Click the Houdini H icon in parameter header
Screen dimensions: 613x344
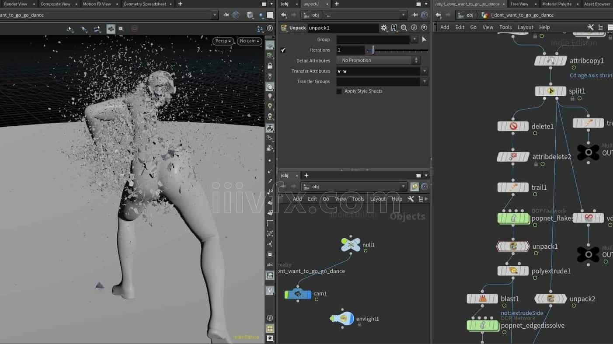click(394, 28)
